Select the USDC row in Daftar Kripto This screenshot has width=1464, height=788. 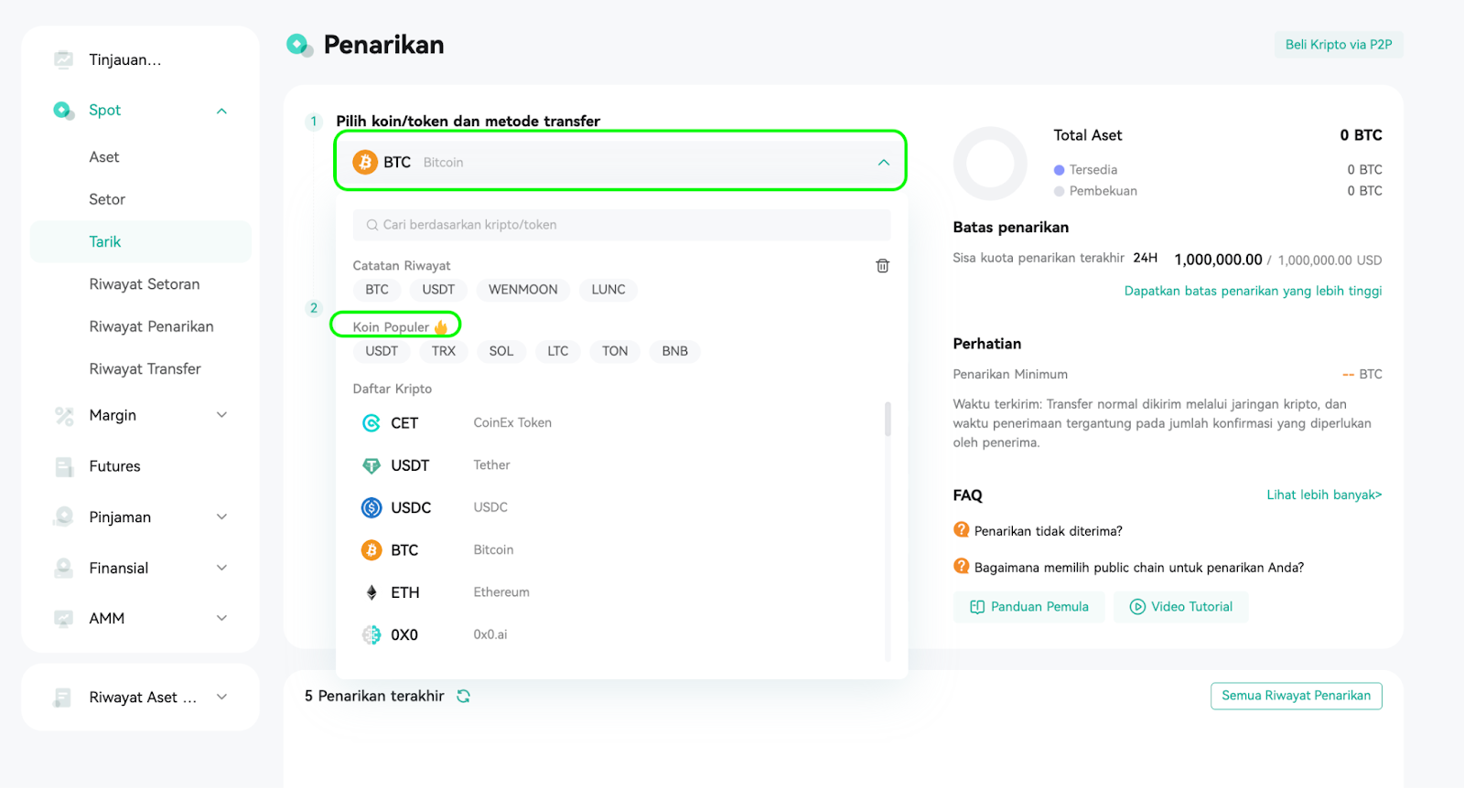(619, 507)
